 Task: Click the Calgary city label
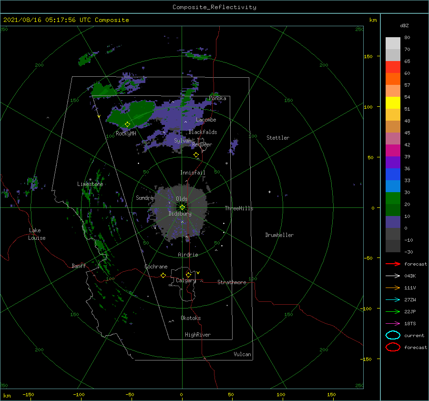(186, 280)
